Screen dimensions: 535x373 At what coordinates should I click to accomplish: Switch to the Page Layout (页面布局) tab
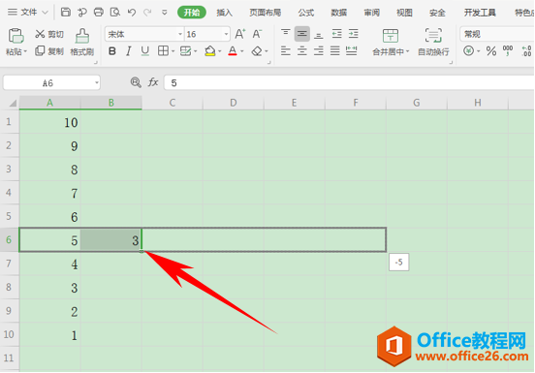266,13
